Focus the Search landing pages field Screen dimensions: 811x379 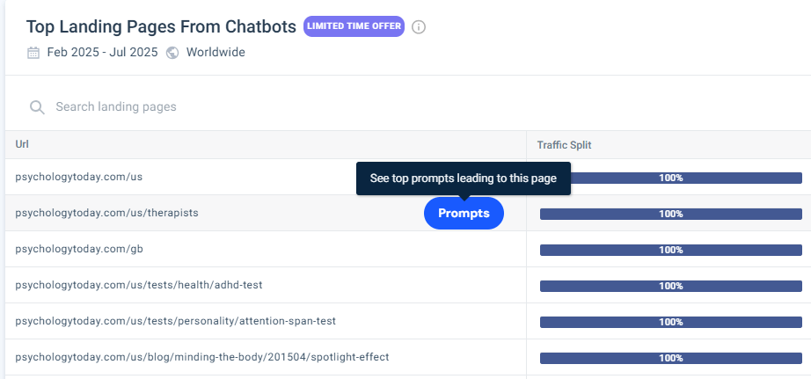point(116,107)
